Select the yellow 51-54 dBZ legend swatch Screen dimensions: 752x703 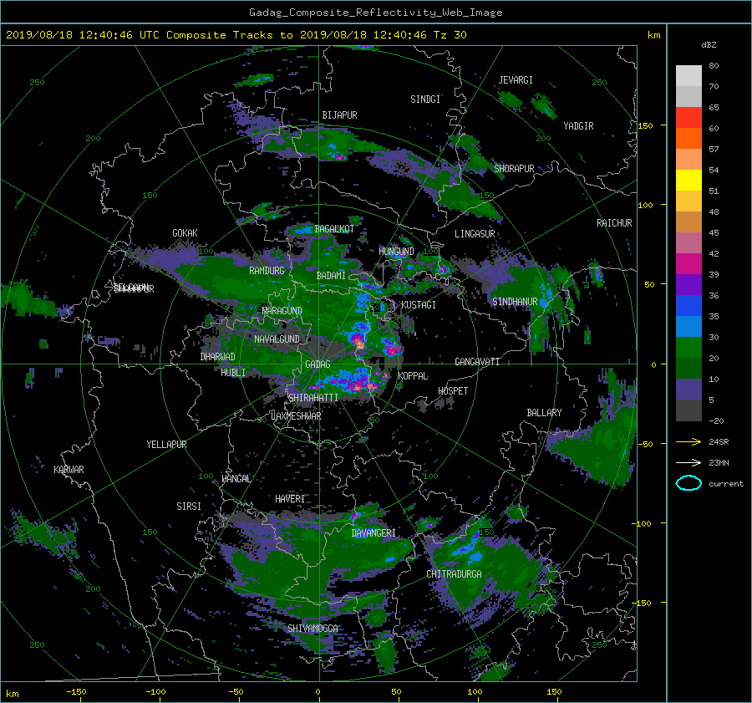(688, 181)
